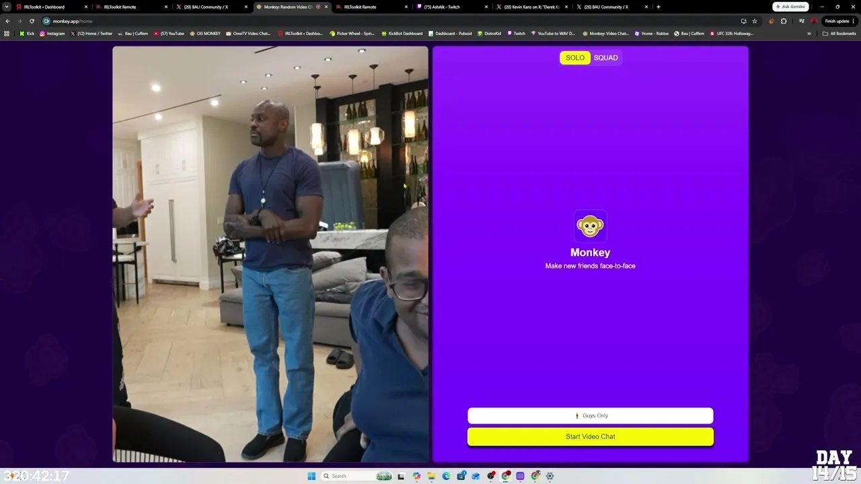This screenshot has width=861, height=484.
Task: Go back to the previous page
Action: [7, 21]
